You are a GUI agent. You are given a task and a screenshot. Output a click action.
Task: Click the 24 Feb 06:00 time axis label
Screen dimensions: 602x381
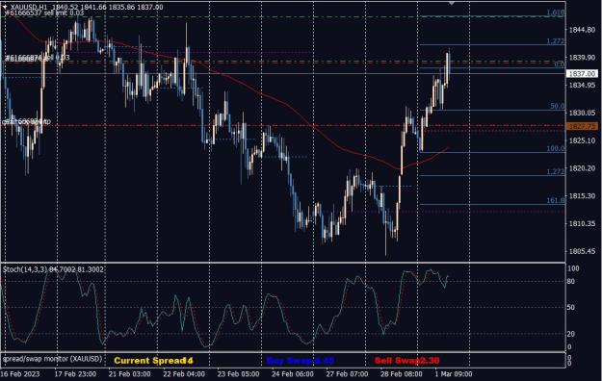293,373
